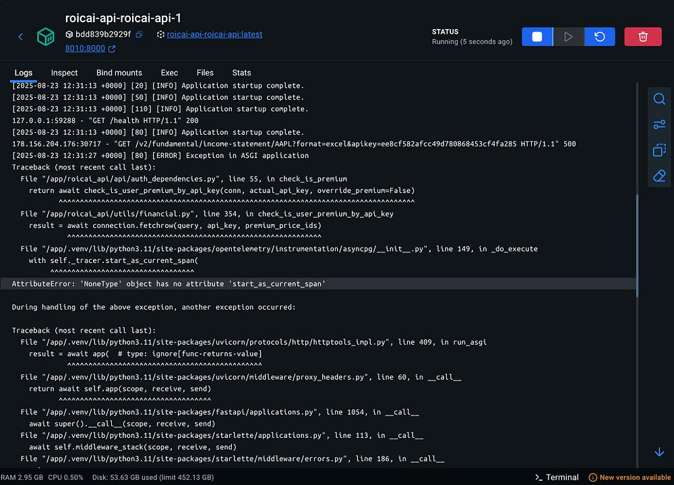The width and height of the screenshot is (674, 485).
Task: Open the Terminal panel
Action: [557, 478]
